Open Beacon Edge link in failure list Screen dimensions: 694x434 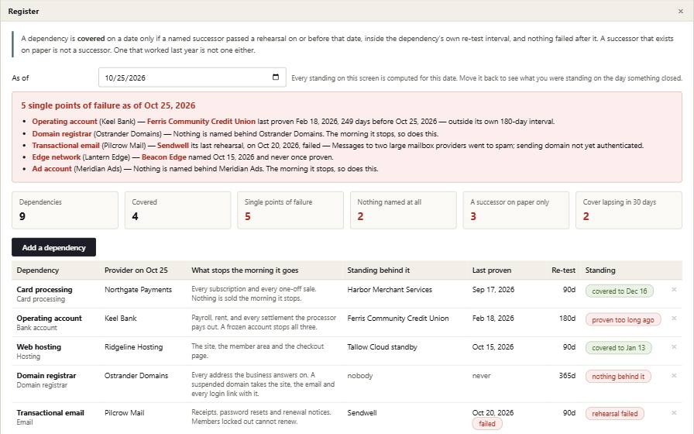(x=163, y=157)
